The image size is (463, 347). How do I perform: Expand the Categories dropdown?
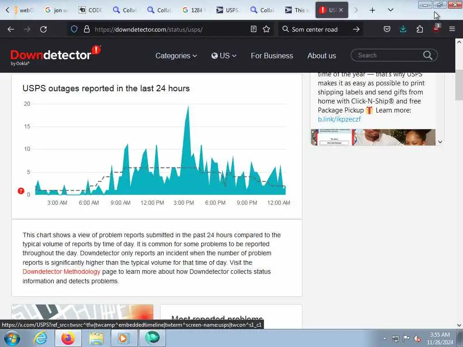click(x=176, y=56)
